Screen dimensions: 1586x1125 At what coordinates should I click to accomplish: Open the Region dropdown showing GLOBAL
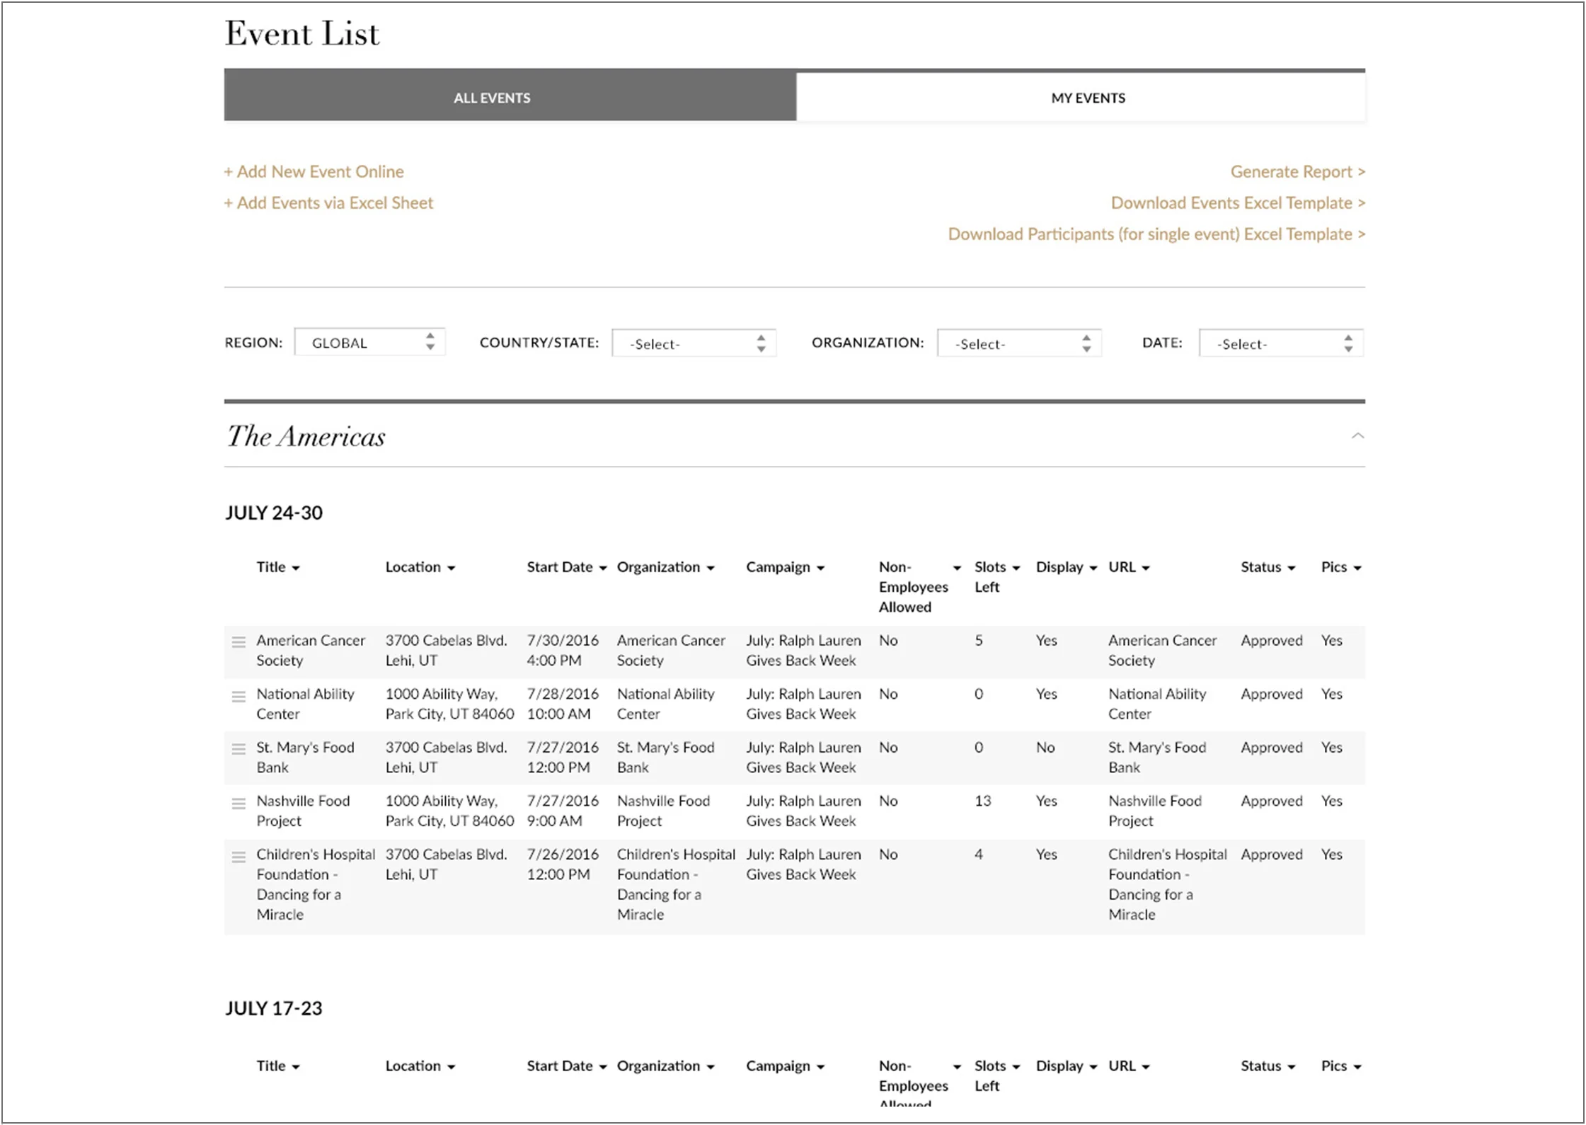click(369, 343)
